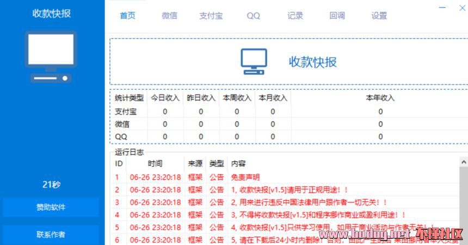This screenshot has height=245, width=468.
Task: Select log row 4 about 商业或盈利用途
Action: [x=286, y=215]
